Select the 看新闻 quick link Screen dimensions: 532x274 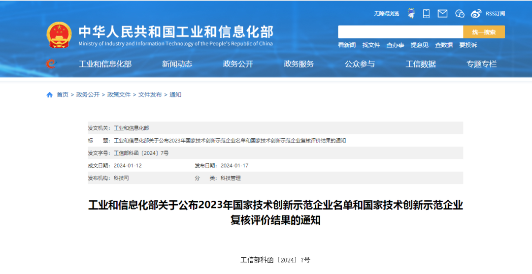coord(347,45)
